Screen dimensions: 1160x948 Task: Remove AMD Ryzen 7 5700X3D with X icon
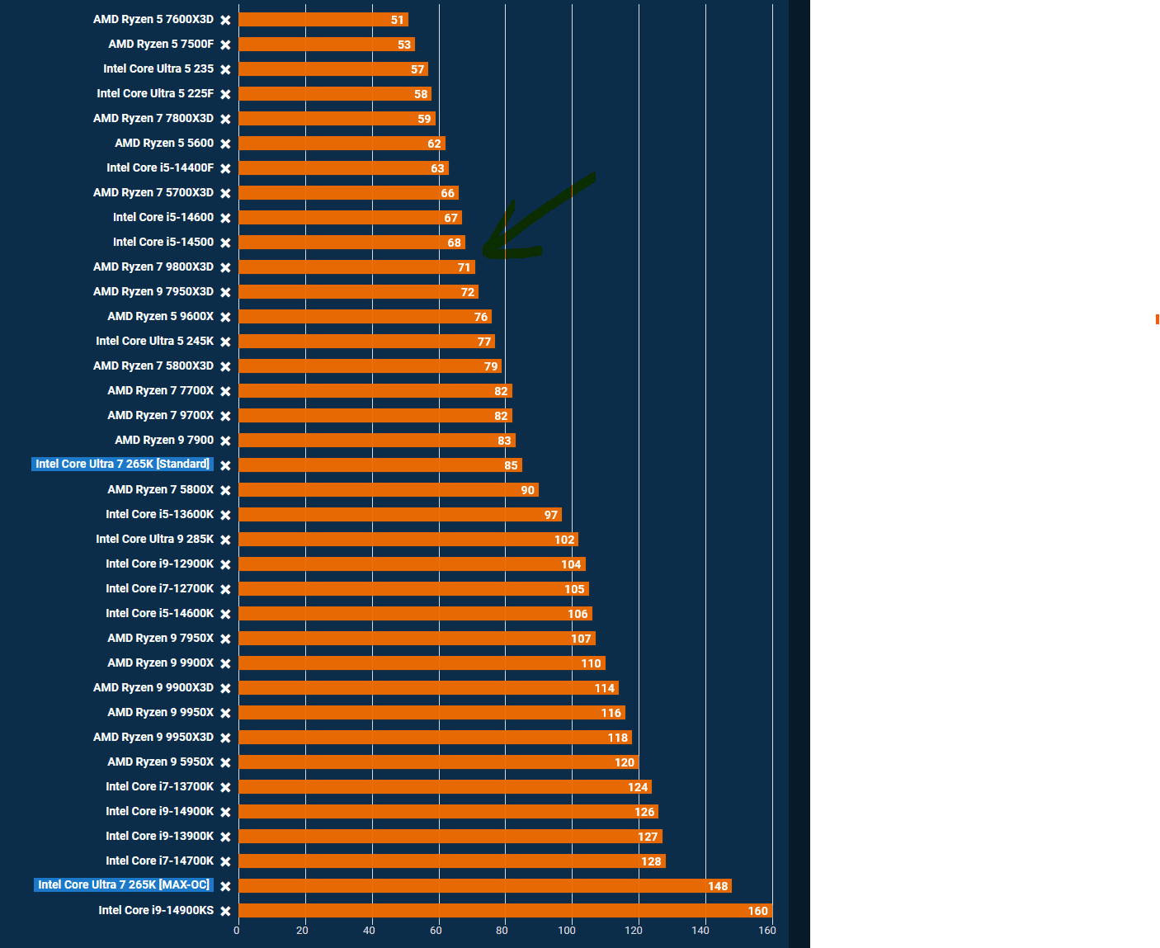coord(225,193)
